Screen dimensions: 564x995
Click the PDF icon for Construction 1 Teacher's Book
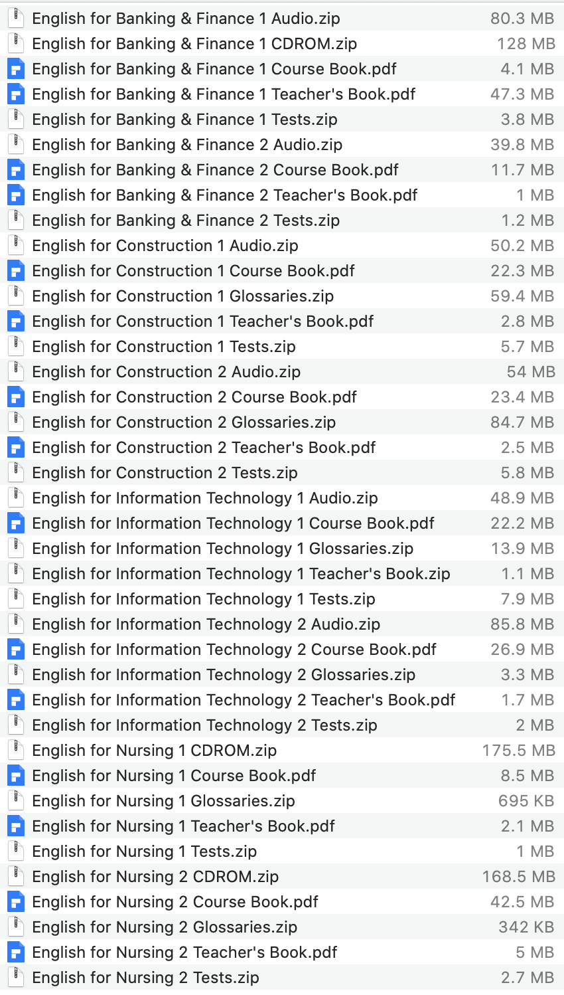[16, 321]
